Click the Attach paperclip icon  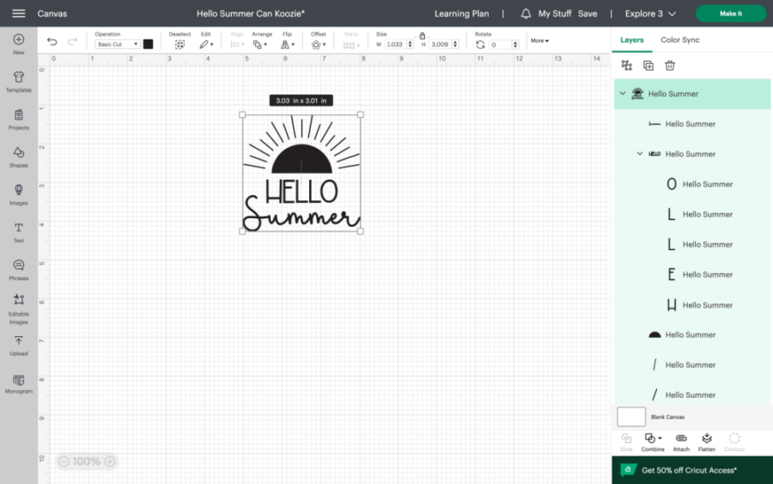[x=681, y=441]
